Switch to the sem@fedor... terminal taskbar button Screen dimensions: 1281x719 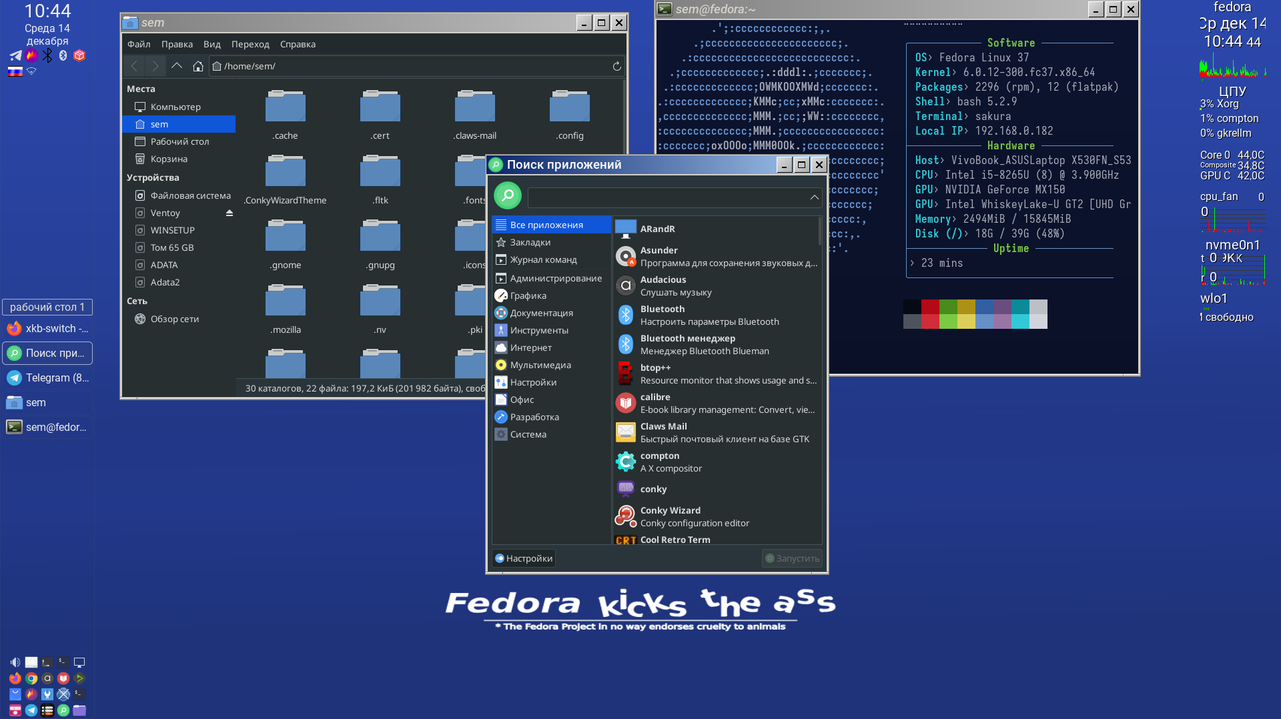(x=47, y=428)
